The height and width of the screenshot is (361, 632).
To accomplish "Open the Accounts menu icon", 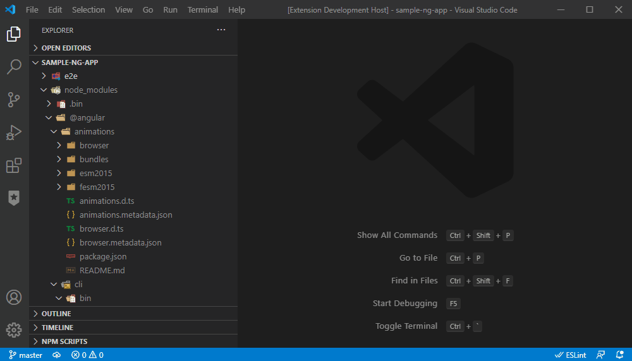I will coord(14,297).
